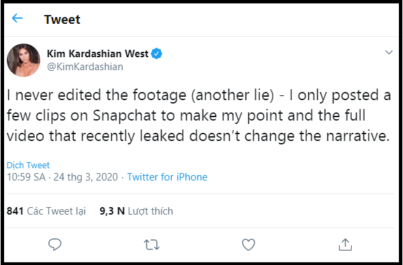View the 9,3 N Lượt thích list
The width and height of the screenshot is (403, 265).
pos(136,211)
